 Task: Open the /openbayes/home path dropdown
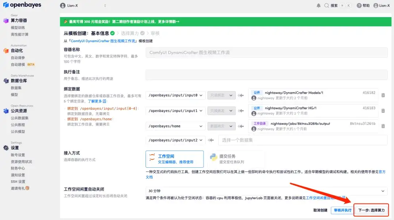click(175, 126)
